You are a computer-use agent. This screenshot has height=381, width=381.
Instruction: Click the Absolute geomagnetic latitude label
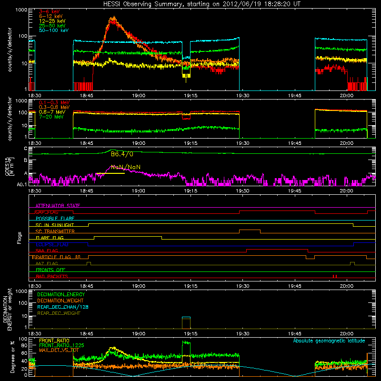pos(329,341)
